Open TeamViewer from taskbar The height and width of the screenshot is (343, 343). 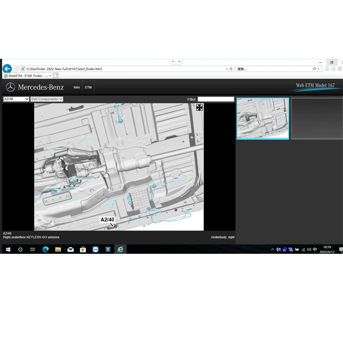point(95,250)
